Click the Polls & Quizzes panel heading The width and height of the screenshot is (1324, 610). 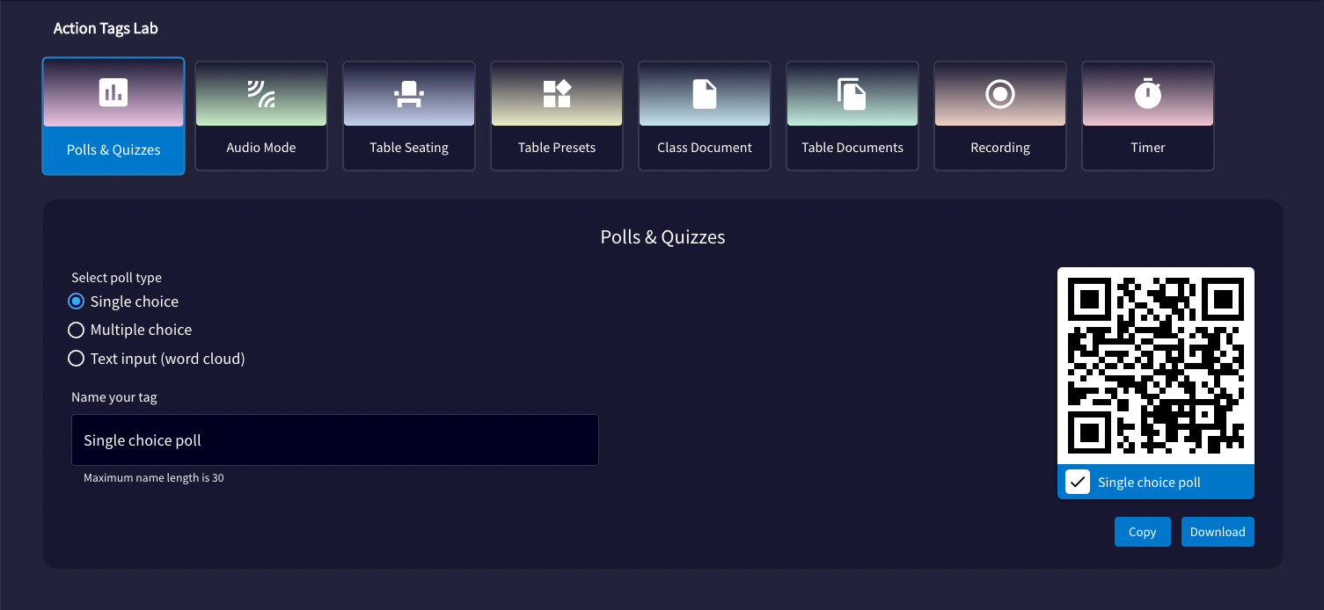tap(662, 236)
